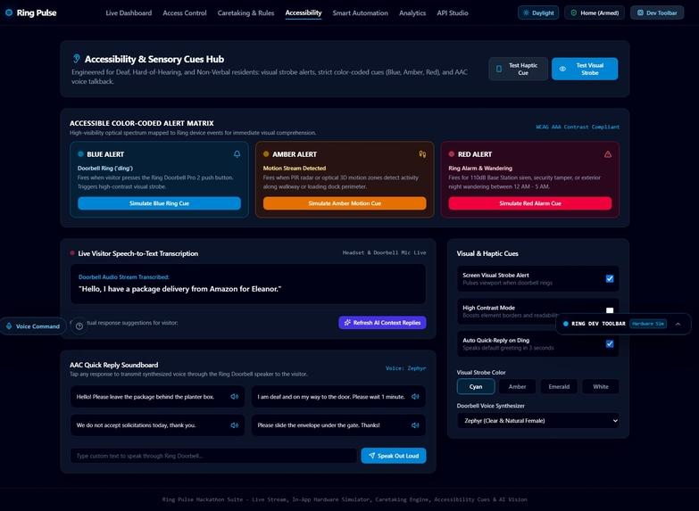This screenshot has height=511, width=699.
Task: Click the footprints icon in Amber Alert card
Action: coord(422,154)
